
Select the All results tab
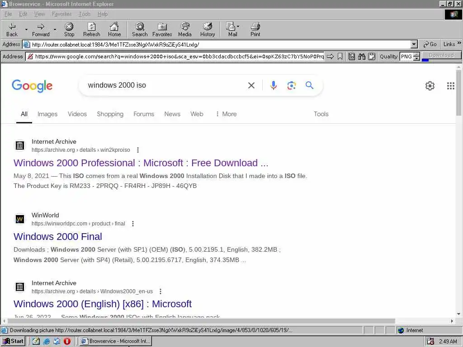24,114
